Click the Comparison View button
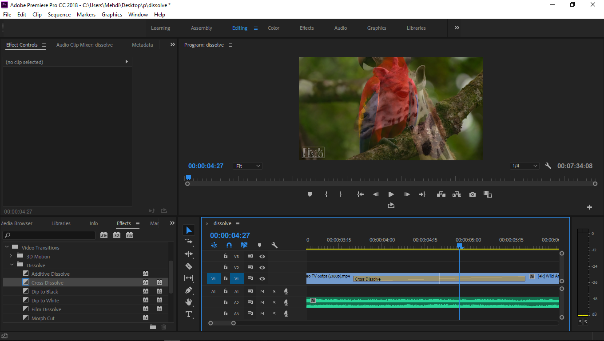Image resolution: width=604 pixels, height=341 pixels. click(x=488, y=194)
